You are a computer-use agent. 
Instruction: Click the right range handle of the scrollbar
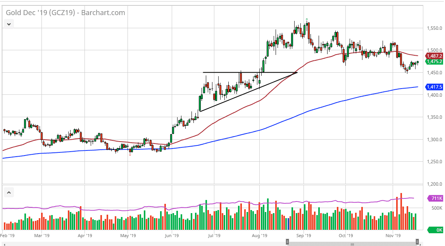[x=417, y=241]
